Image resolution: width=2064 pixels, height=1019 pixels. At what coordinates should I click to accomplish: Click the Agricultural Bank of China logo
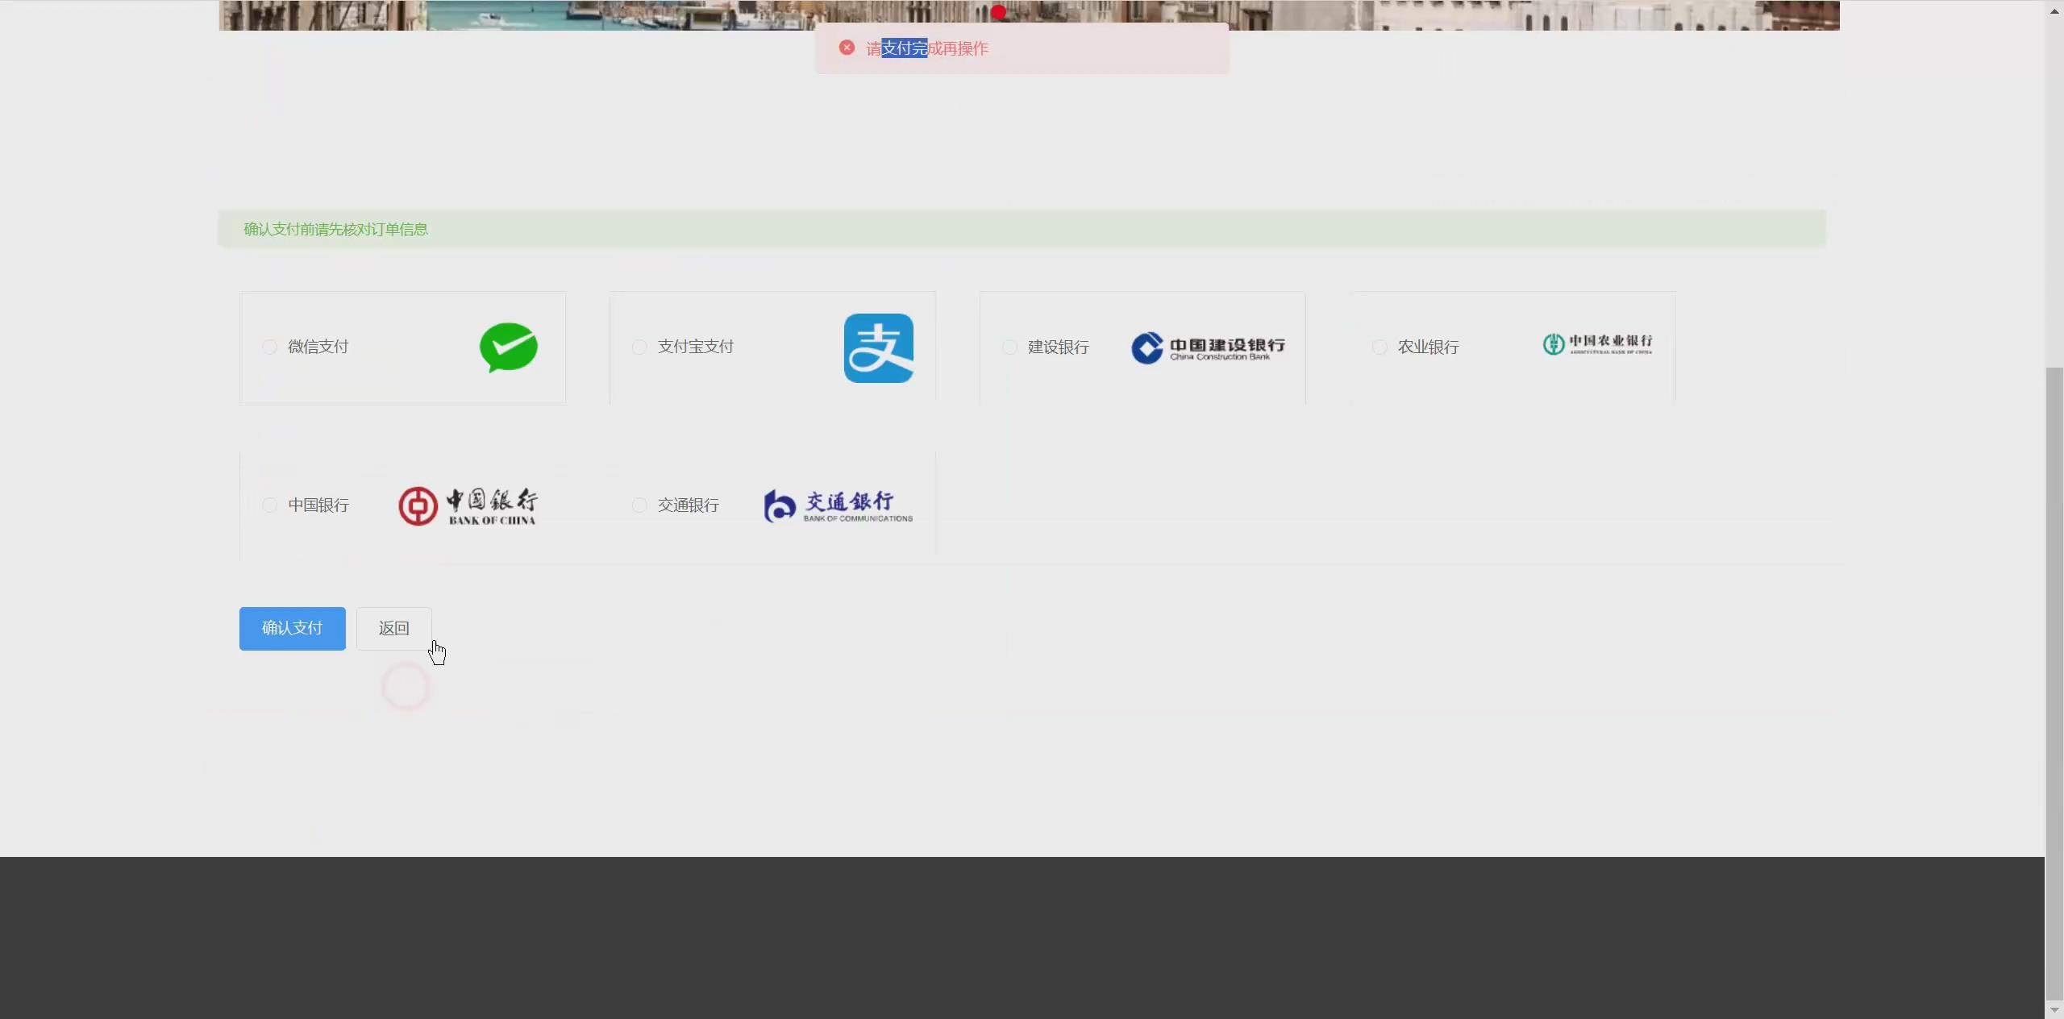1597,344
